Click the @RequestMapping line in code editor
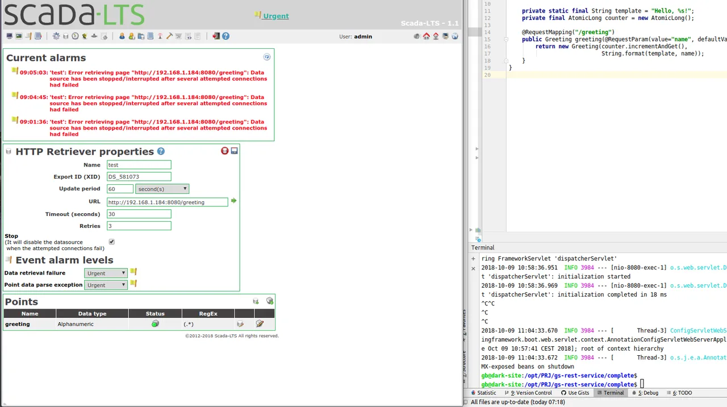Viewport: 727px width, 407px height. point(568,32)
